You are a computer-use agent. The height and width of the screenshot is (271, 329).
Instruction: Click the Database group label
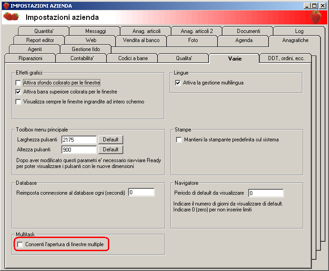pos(26,183)
